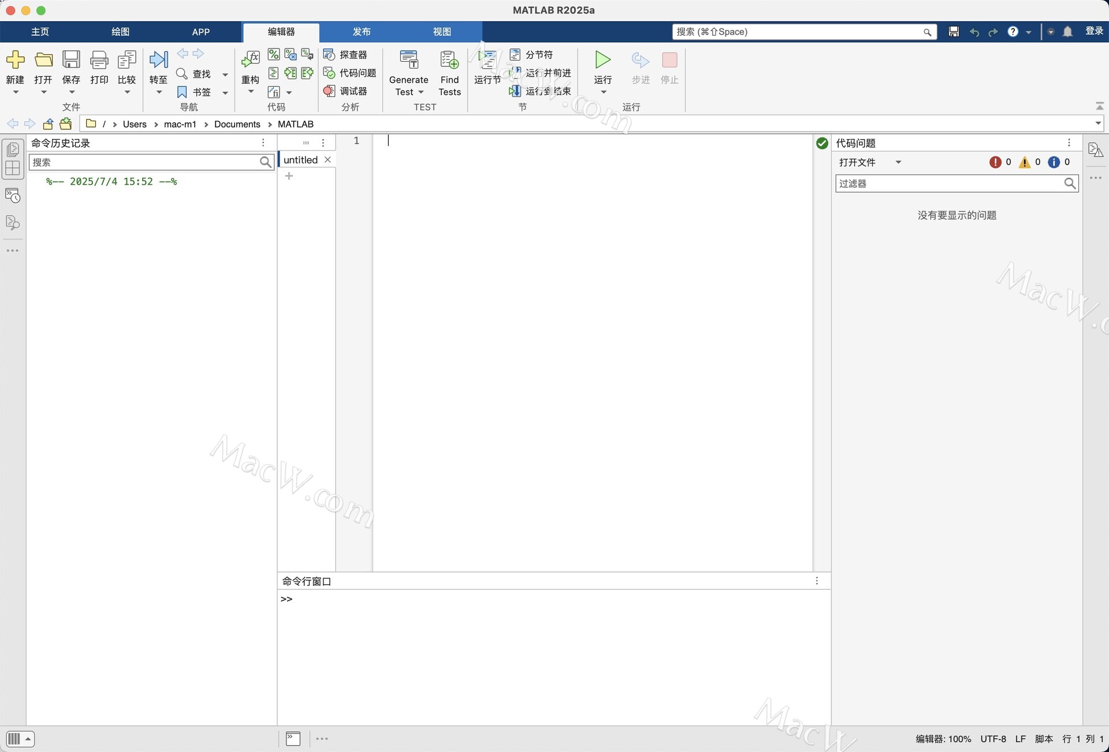This screenshot has height=752, width=1109.
Task: Click the 过滤器 filter input field
Action: [x=947, y=184]
